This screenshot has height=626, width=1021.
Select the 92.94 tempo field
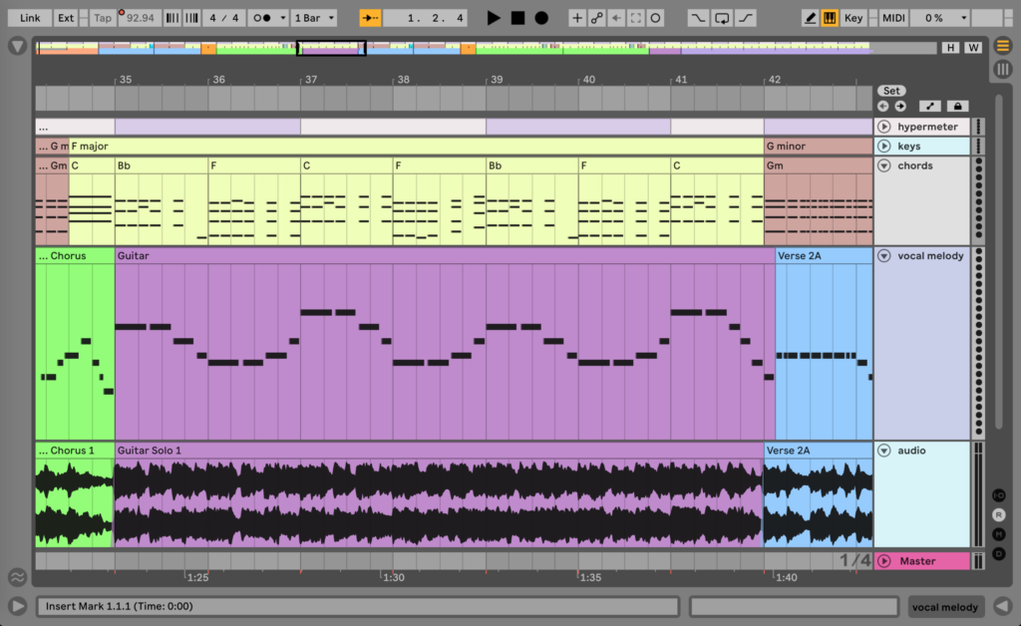[140, 18]
